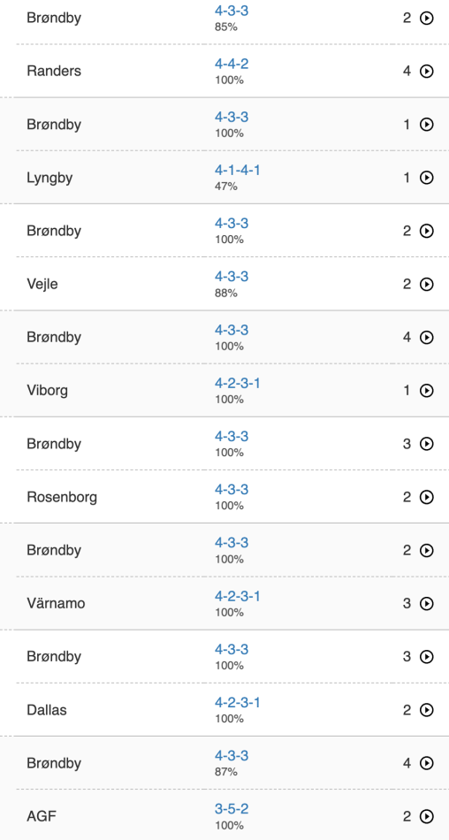
Task: Open Lyngby 4-1-4-1 formation link
Action: (x=238, y=171)
